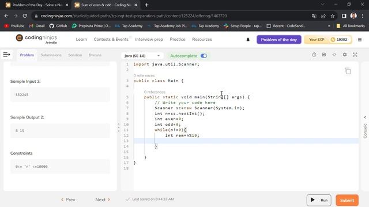Show more bookmarks overflow arrow
Image resolution: width=369 pixels, height=207 pixels.
[329, 26]
